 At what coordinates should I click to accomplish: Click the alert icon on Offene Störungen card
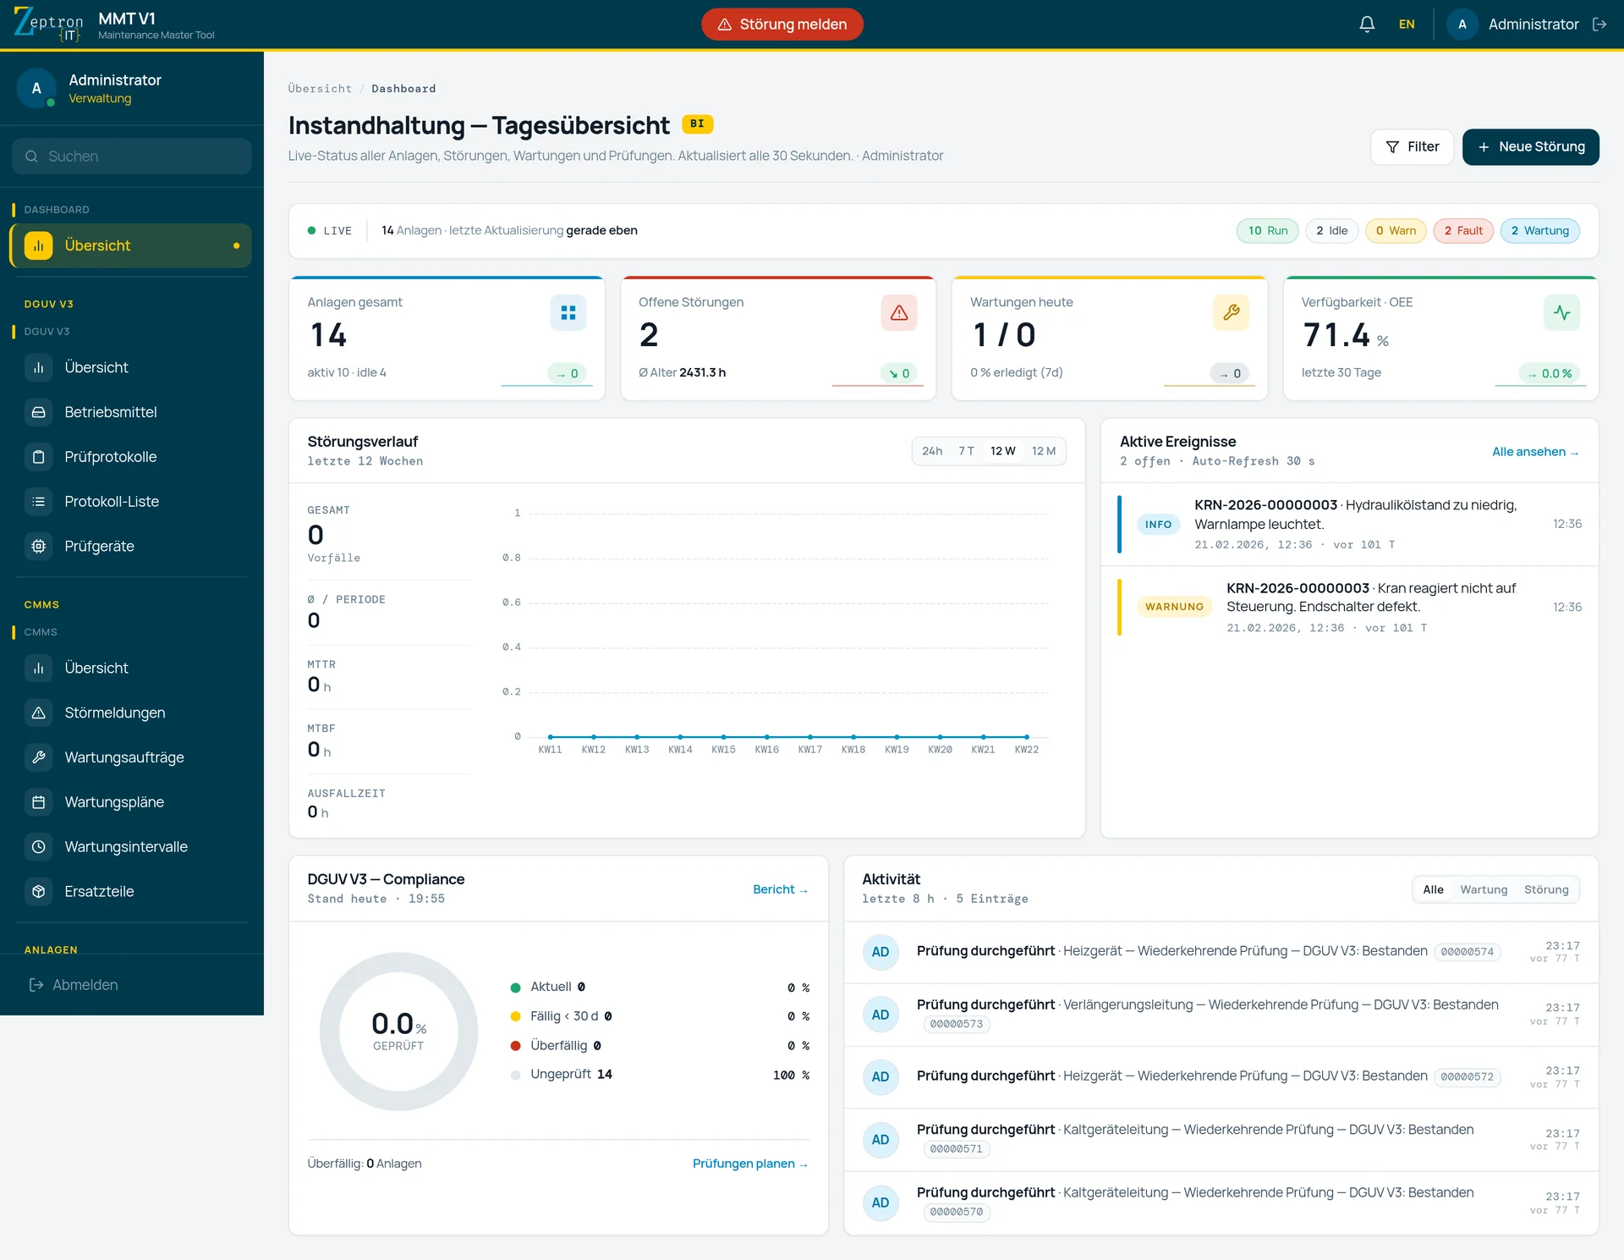pyautogui.click(x=899, y=313)
